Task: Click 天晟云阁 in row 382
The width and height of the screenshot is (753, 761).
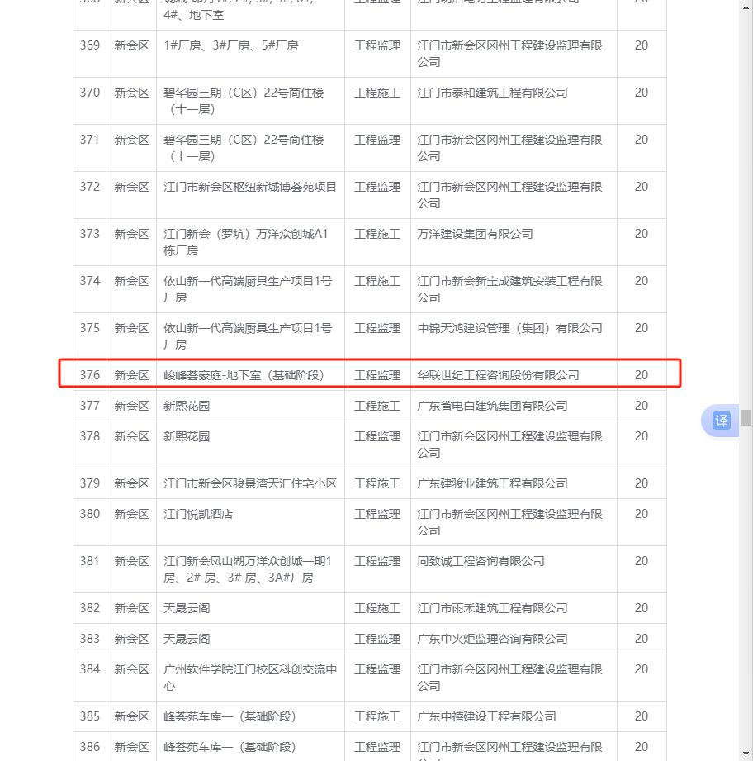Action: click(x=187, y=607)
